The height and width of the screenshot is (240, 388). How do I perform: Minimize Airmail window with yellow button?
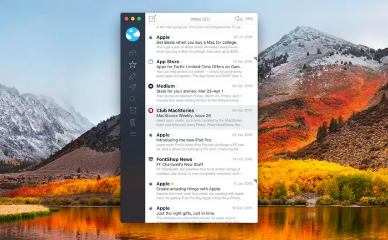coord(133,19)
